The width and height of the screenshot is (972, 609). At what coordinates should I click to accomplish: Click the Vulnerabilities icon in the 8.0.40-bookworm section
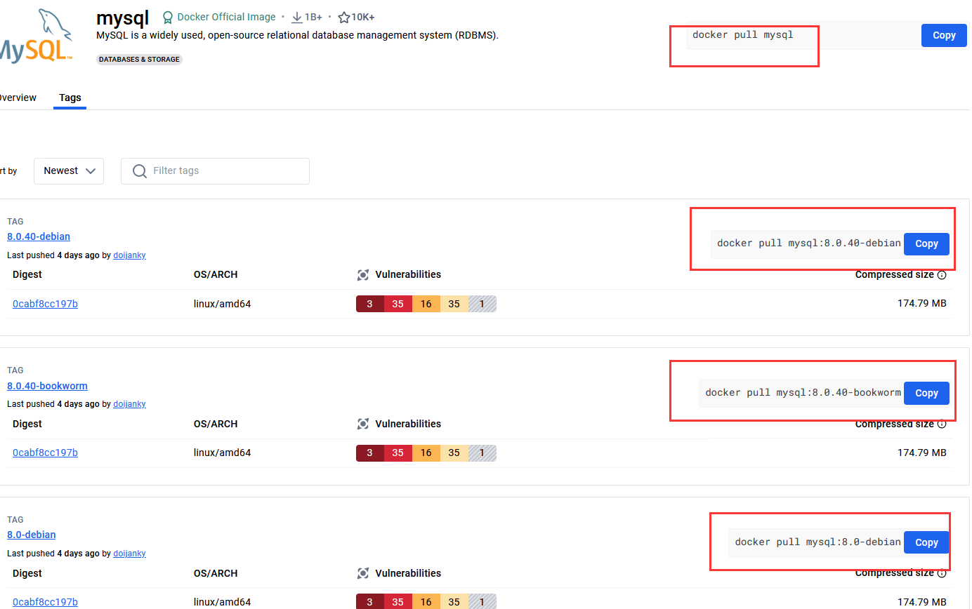(x=363, y=424)
